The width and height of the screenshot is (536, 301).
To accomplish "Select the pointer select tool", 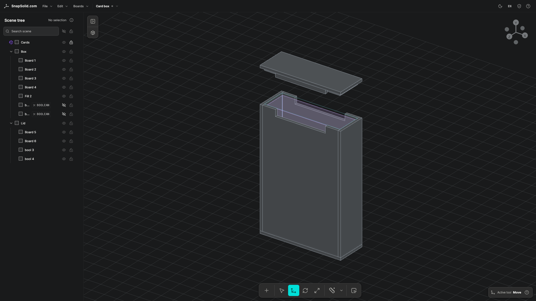I will click(x=282, y=291).
